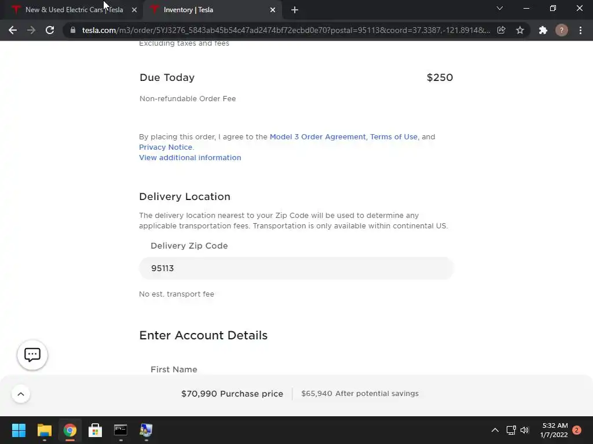The height and width of the screenshot is (444, 593).
Task: Click the $250 Due Today amount
Action: [x=440, y=77]
